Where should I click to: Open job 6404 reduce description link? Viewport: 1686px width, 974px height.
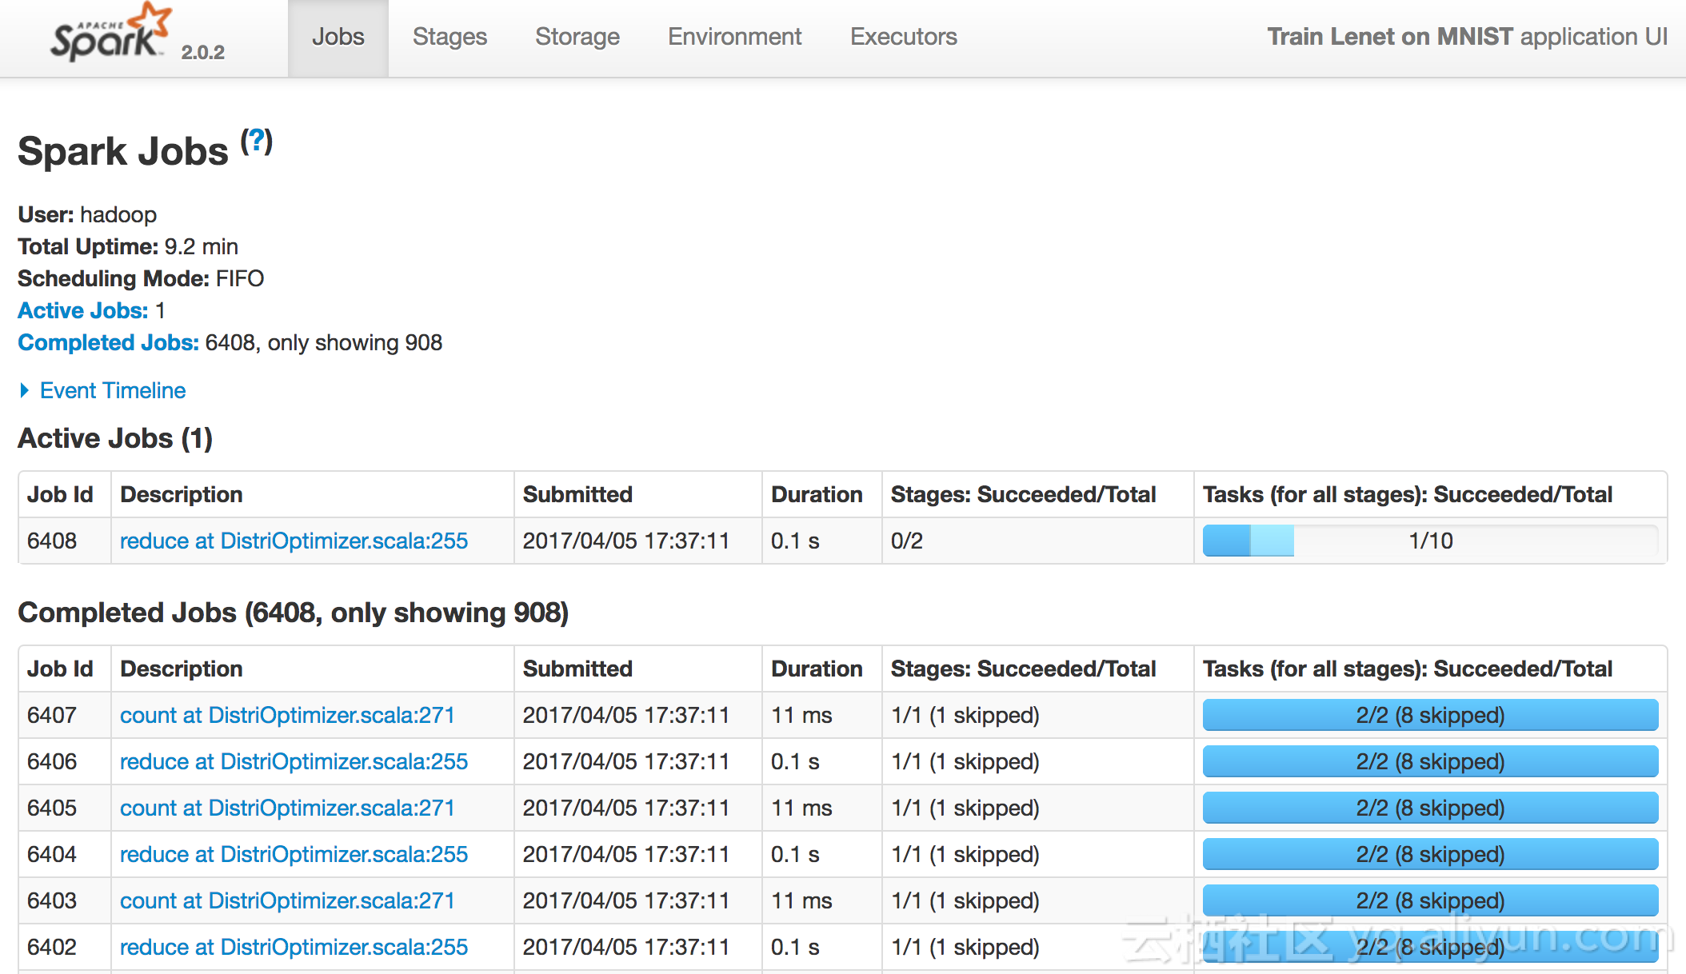(x=294, y=854)
